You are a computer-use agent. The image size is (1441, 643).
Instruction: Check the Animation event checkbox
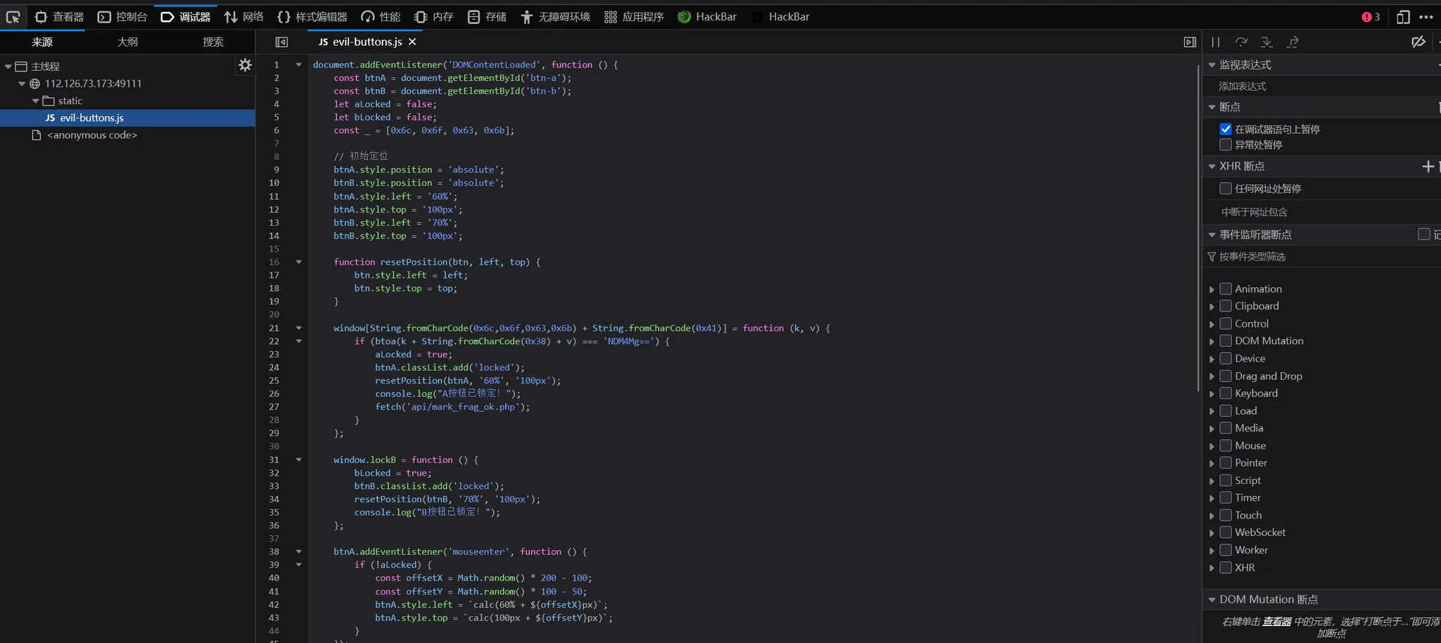pos(1226,289)
